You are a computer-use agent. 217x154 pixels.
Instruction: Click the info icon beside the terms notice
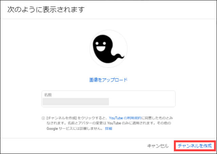coord(43,118)
